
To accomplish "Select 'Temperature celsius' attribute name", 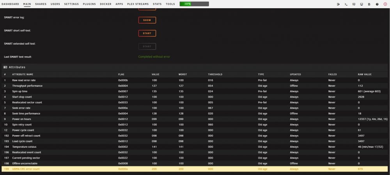I will (x=24, y=147).
